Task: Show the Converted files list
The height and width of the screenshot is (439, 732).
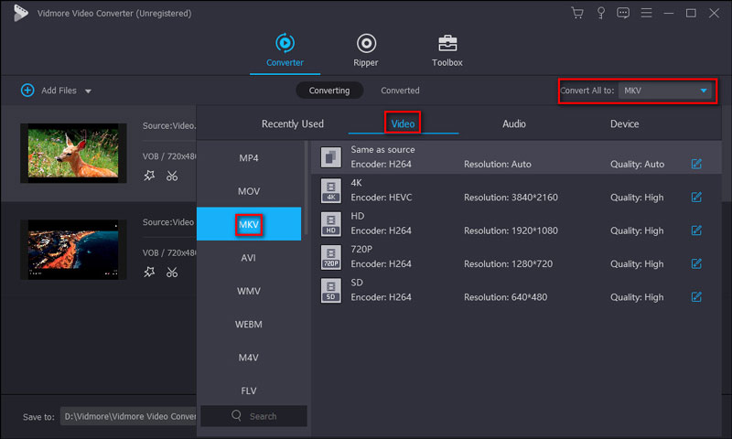Action: (x=400, y=91)
